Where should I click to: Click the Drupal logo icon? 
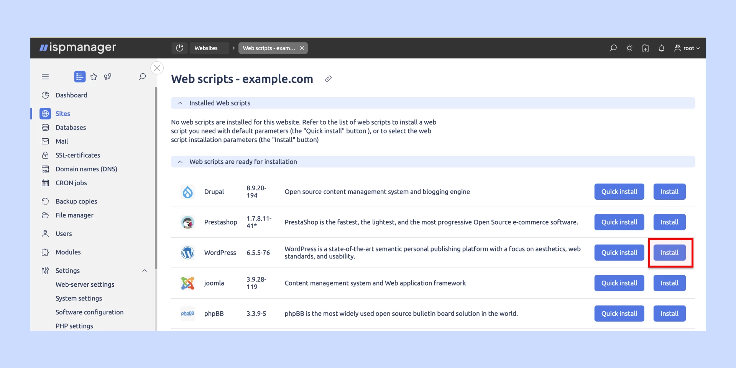coord(187,192)
